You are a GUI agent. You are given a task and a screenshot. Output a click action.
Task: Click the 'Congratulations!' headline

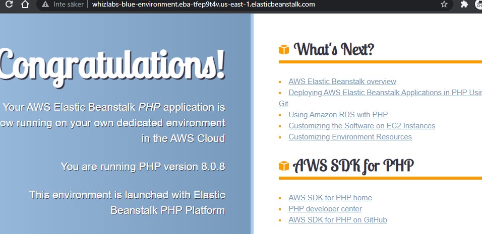(112, 67)
